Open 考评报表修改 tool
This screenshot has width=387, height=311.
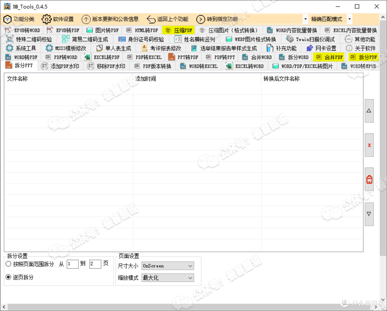click(x=161, y=48)
